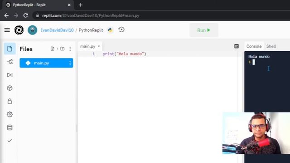Click the webcam video overlay
This screenshot has height=163, width=290.
(x=256, y=133)
